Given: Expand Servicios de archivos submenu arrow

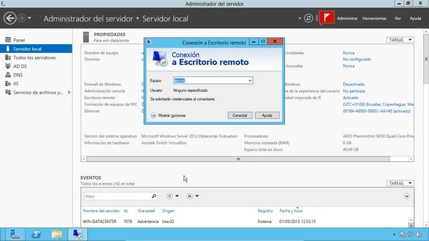Looking at the screenshot, I should [69, 92].
